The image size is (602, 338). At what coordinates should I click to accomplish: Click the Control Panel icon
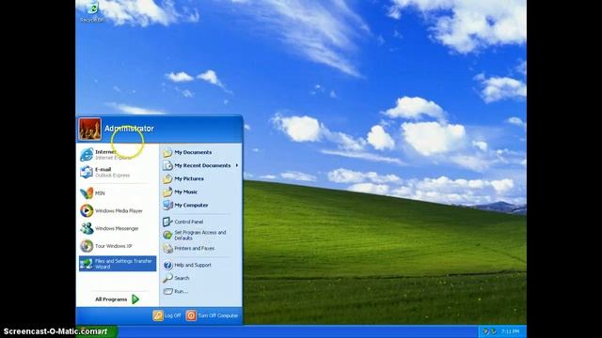click(167, 222)
